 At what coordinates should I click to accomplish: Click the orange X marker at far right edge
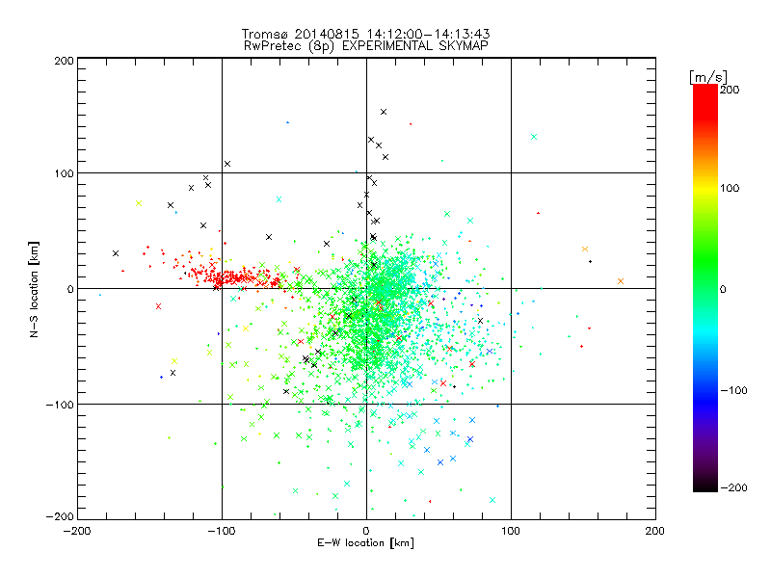point(621,281)
